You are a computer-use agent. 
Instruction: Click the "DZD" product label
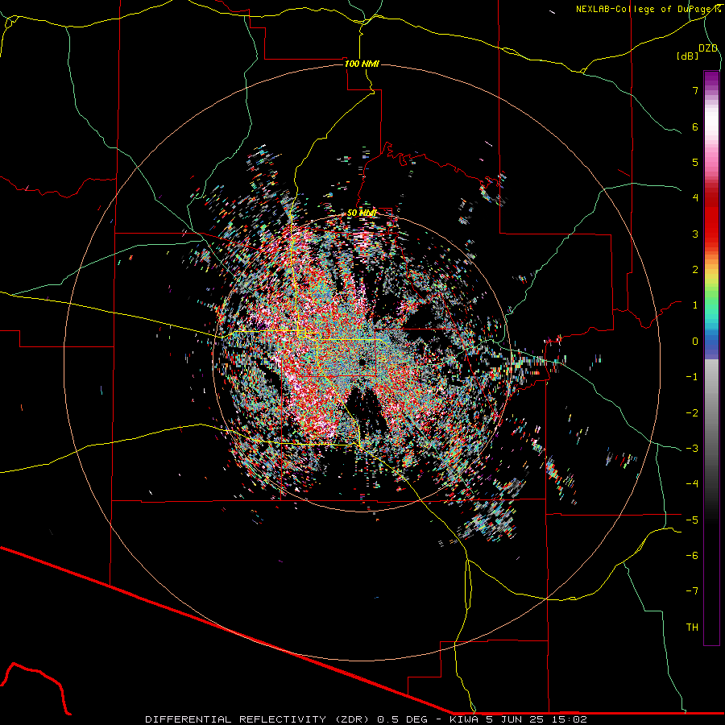(707, 48)
